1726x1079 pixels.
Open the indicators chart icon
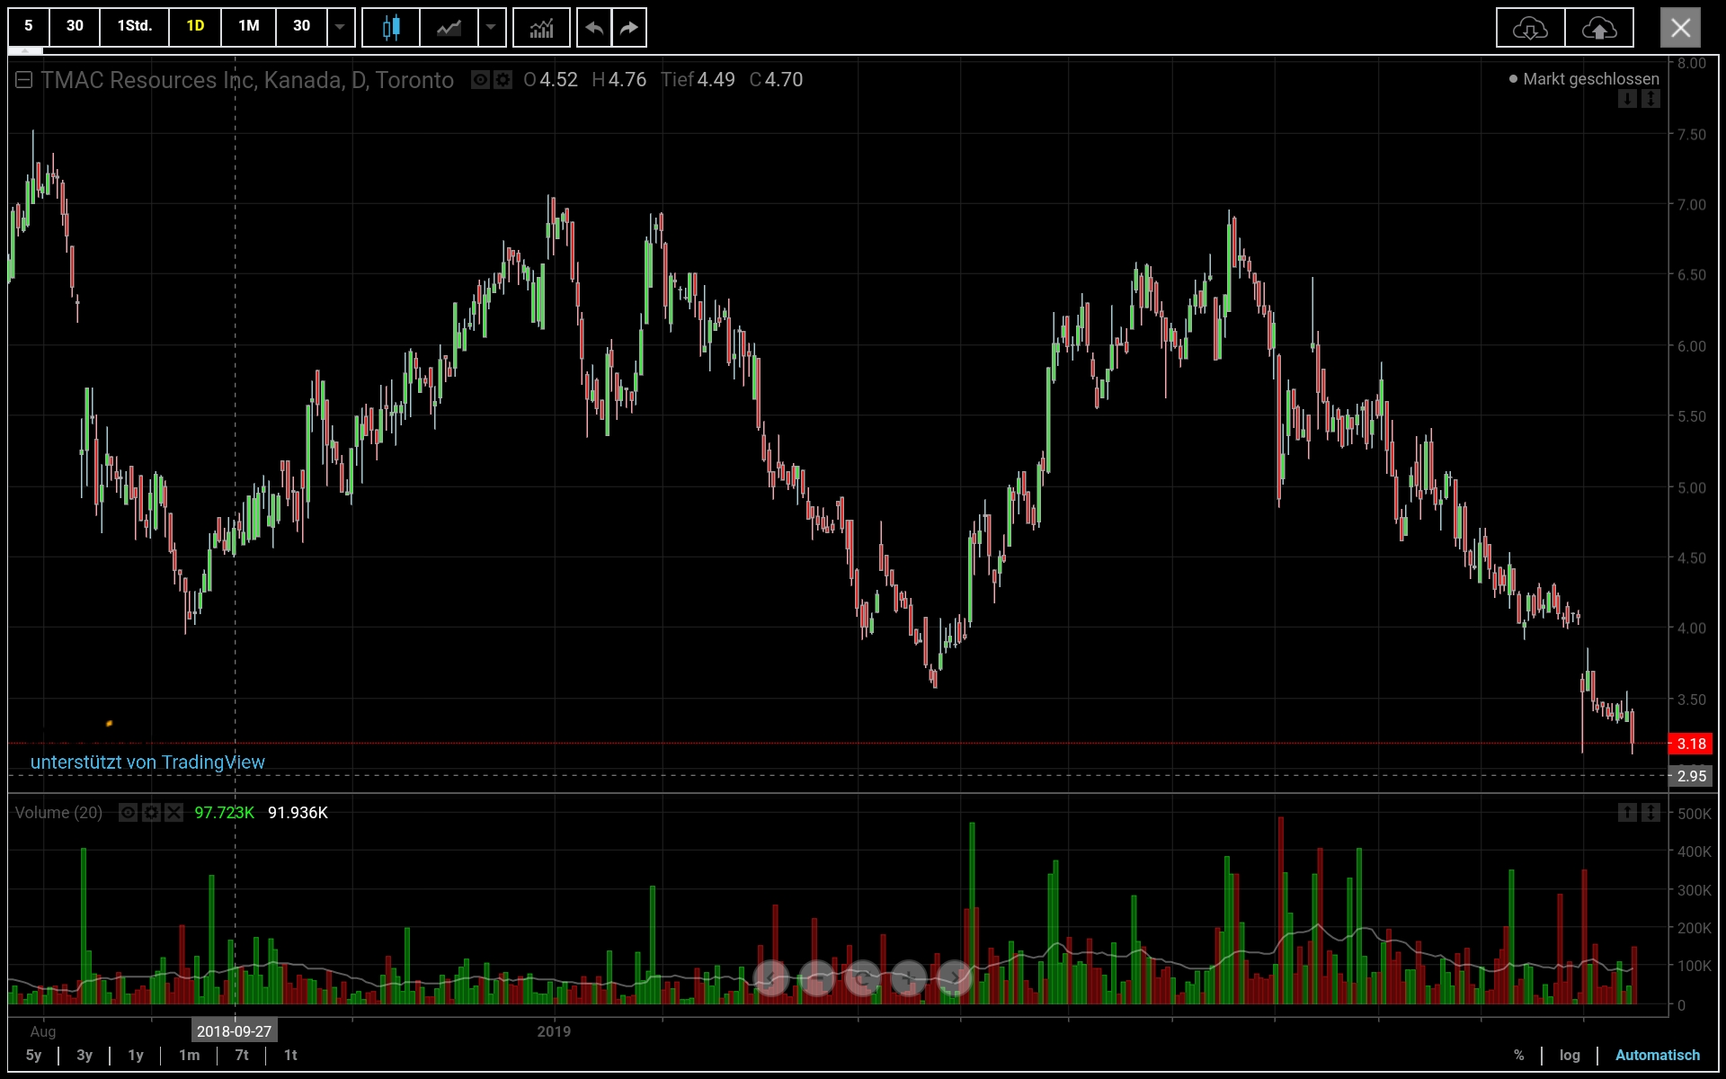click(x=541, y=27)
